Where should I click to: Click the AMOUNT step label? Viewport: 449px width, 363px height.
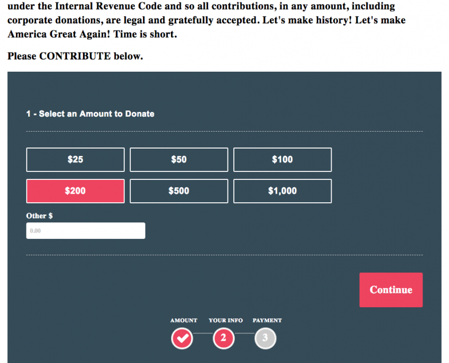(183, 321)
